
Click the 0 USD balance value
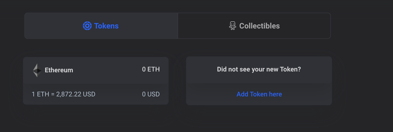click(x=151, y=94)
